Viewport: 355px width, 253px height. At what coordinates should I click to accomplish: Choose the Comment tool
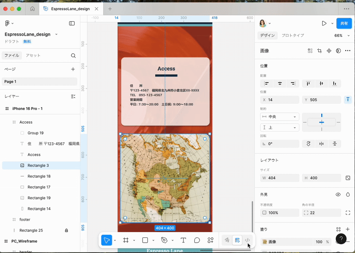coord(197,240)
